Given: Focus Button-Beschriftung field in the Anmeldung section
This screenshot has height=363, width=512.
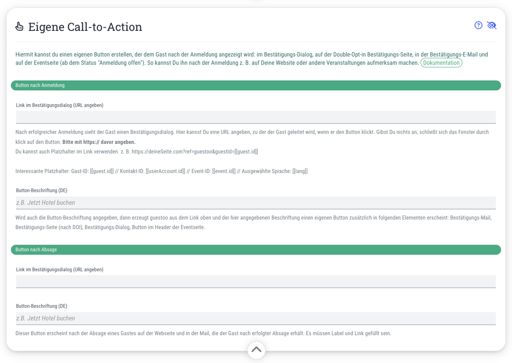Looking at the screenshot, I should [x=256, y=203].
